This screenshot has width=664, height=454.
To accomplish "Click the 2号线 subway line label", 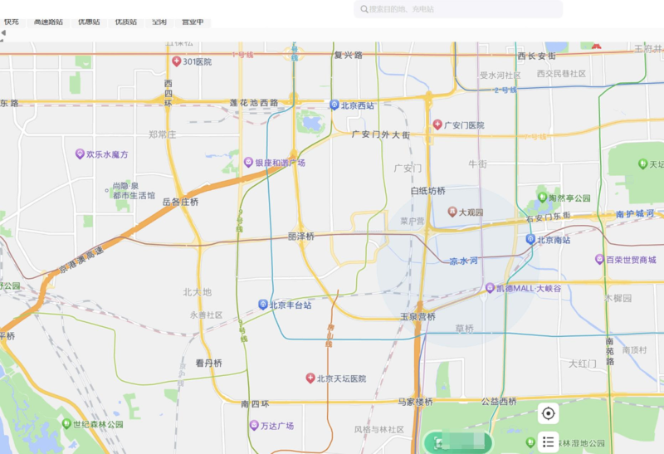I will tap(505, 90).
